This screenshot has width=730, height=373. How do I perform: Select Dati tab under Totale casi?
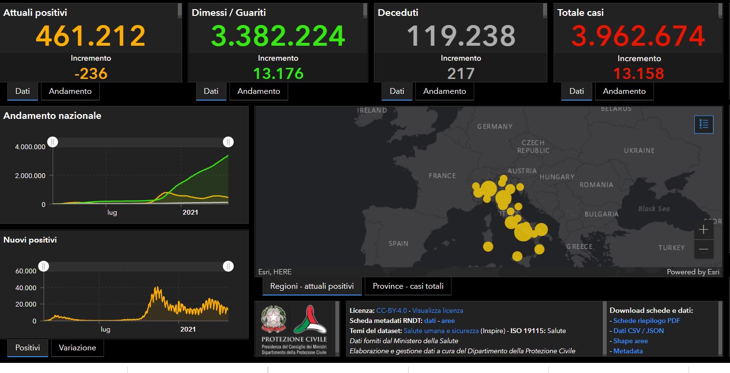(x=576, y=91)
